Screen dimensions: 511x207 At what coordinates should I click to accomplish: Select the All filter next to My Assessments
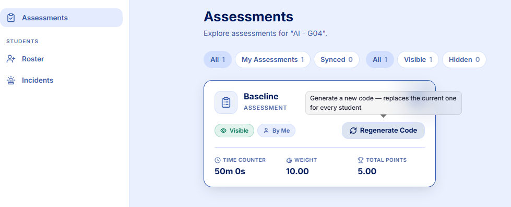pos(218,59)
